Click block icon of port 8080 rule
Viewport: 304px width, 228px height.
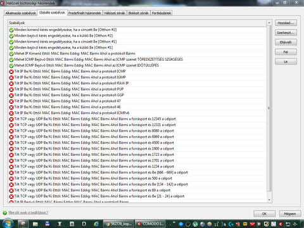(11, 131)
